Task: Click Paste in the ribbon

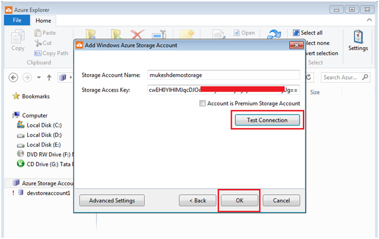Action: [45, 33]
